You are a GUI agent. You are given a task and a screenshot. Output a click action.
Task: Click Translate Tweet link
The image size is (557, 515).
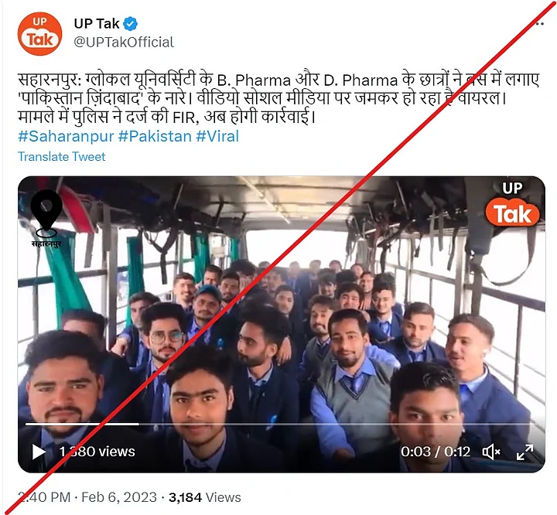[61, 157]
